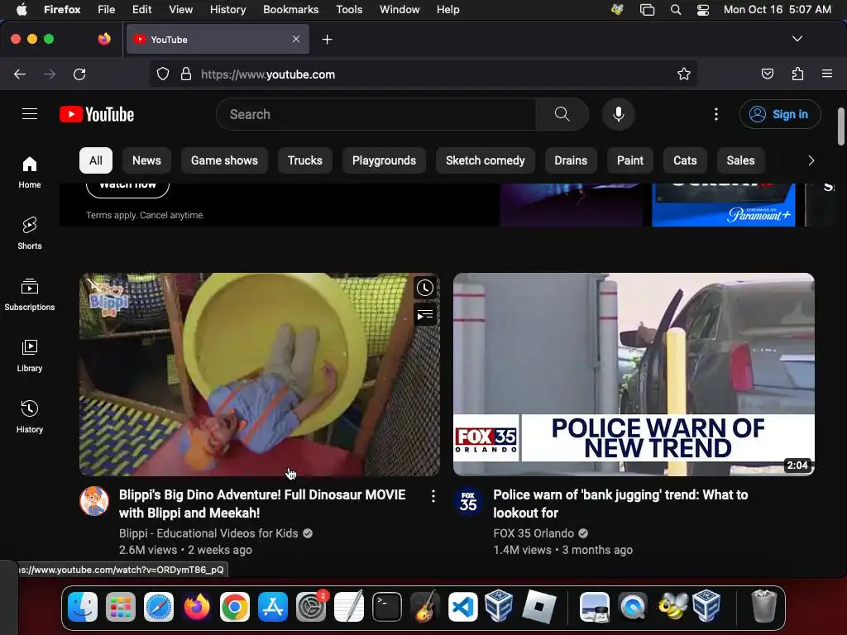Open tracking protection shield
This screenshot has height=635, width=847.
point(163,74)
